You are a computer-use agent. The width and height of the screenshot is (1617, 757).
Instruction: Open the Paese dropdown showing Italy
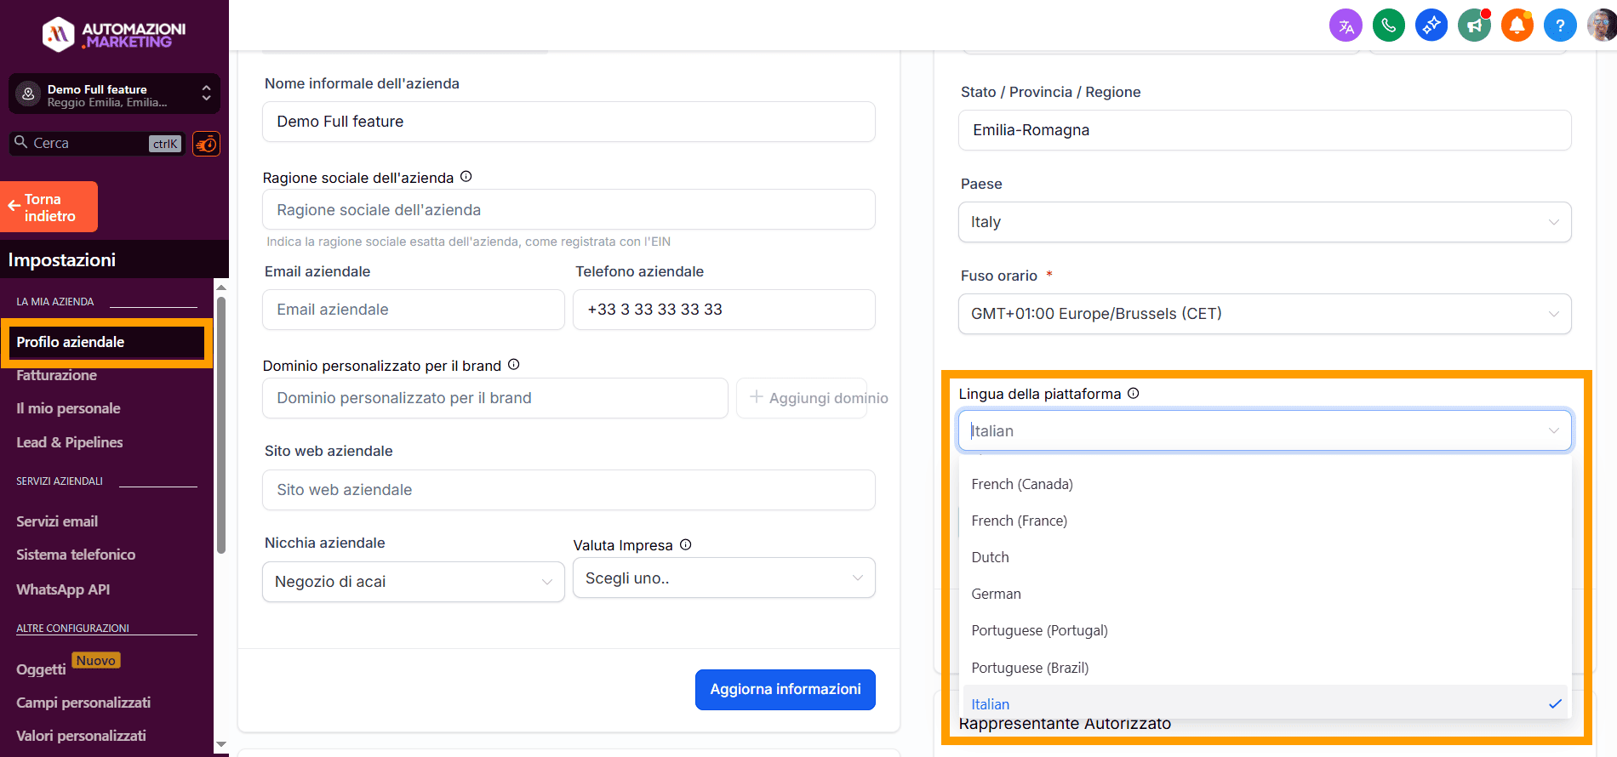1264,222
